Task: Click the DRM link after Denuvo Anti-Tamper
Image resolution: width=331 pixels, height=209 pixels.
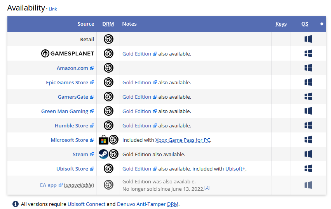Action: click(x=172, y=204)
